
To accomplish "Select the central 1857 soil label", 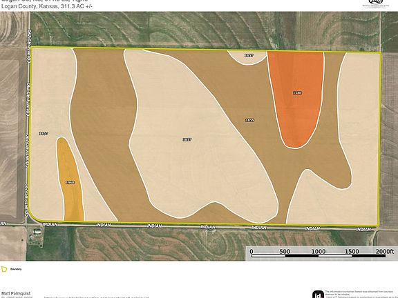I will [x=187, y=139].
